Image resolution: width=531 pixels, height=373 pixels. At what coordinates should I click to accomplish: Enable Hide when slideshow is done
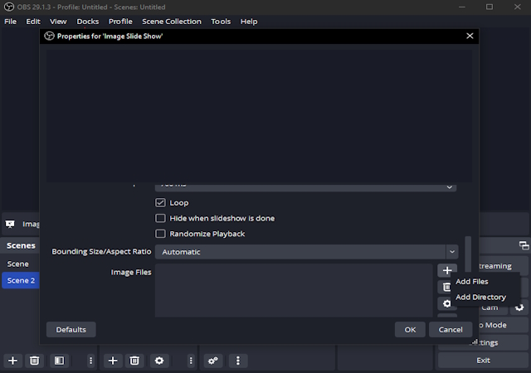click(x=161, y=219)
